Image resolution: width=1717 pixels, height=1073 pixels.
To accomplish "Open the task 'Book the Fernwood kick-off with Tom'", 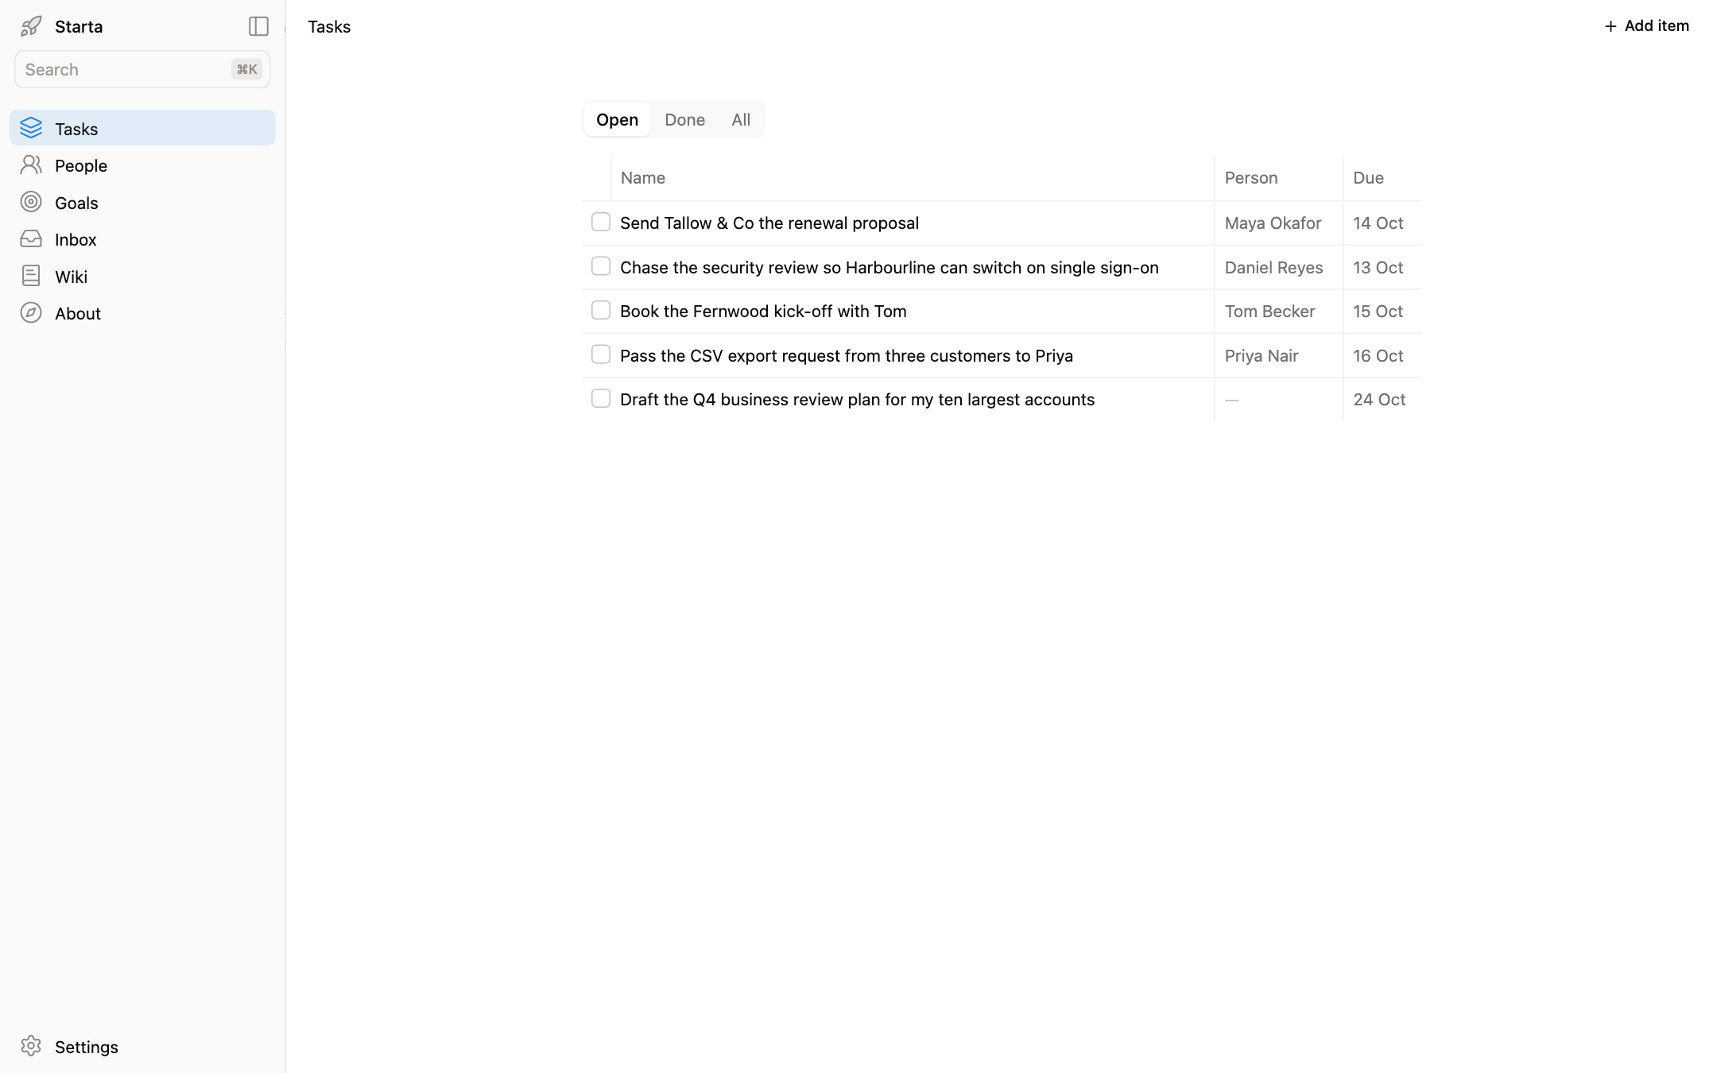I will pos(763,311).
